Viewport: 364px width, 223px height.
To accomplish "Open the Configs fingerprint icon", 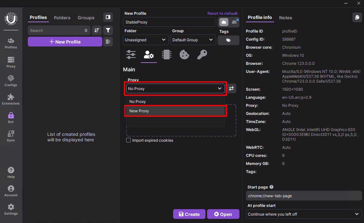I will [11, 80].
